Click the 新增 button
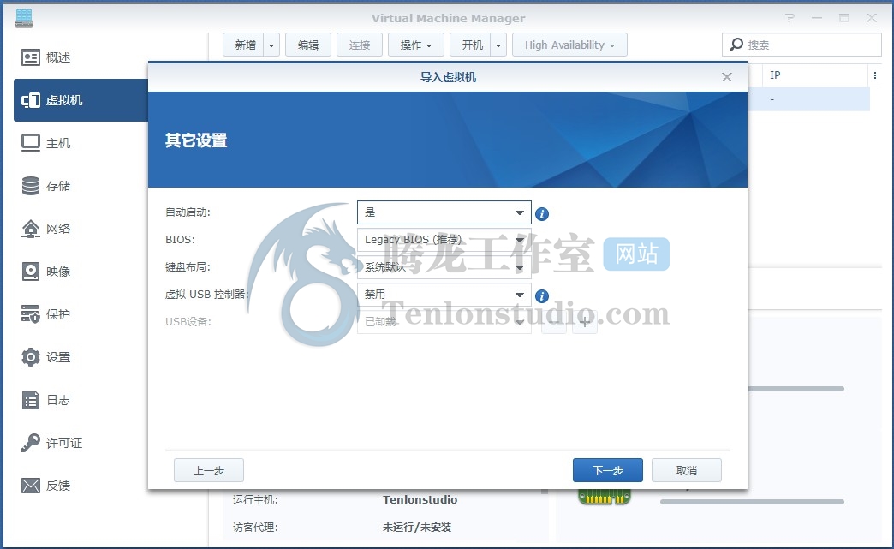Image resolution: width=894 pixels, height=549 pixels. click(x=245, y=45)
